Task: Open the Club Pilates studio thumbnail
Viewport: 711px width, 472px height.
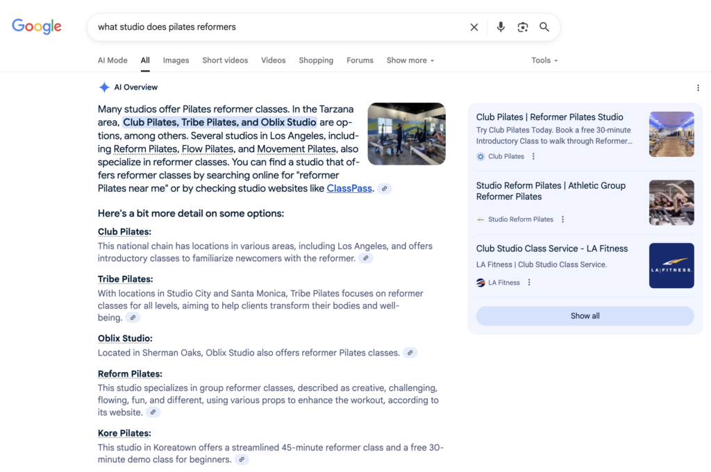Action: coord(671,134)
